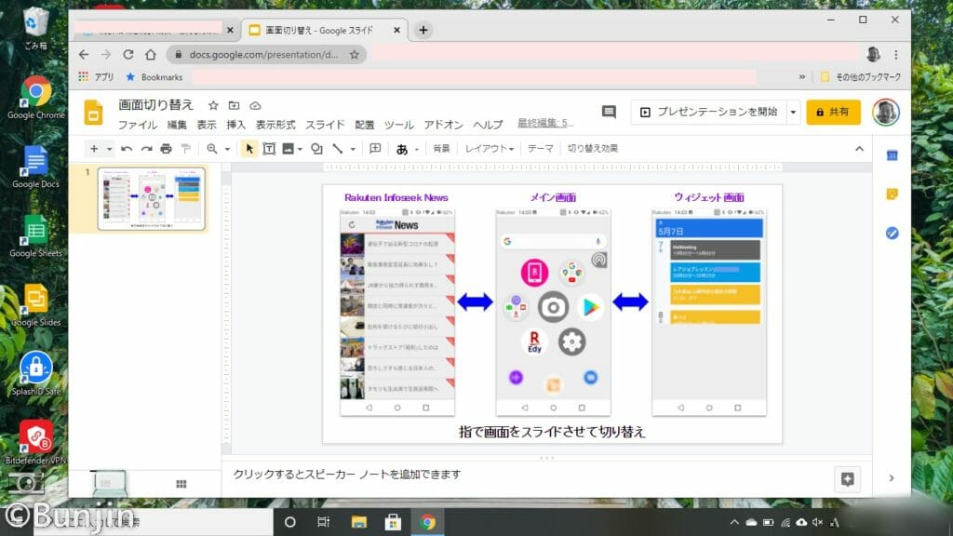Open the 編集 menu
Screen dimensions: 953x536
177,125
